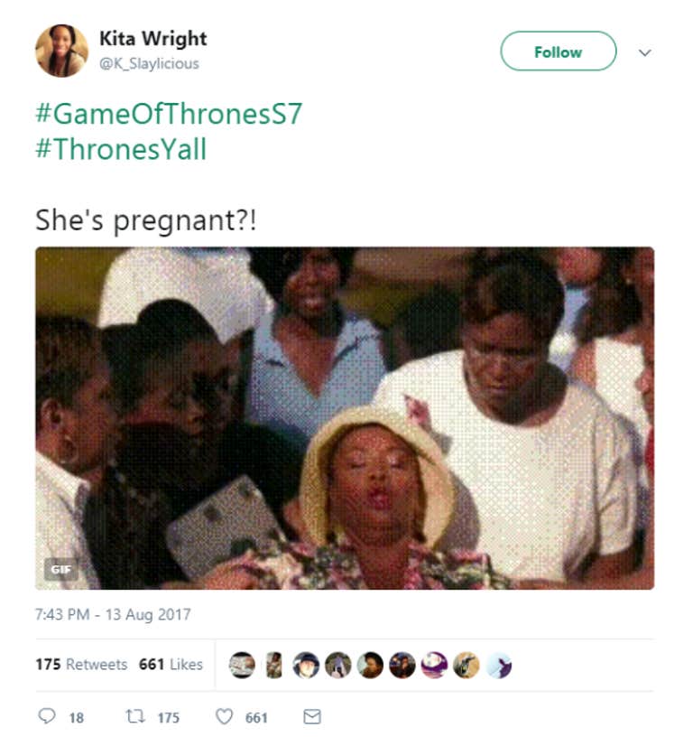Click the fifth liker avatar in row
Image resolution: width=693 pixels, height=746 pixels.
[370, 665]
